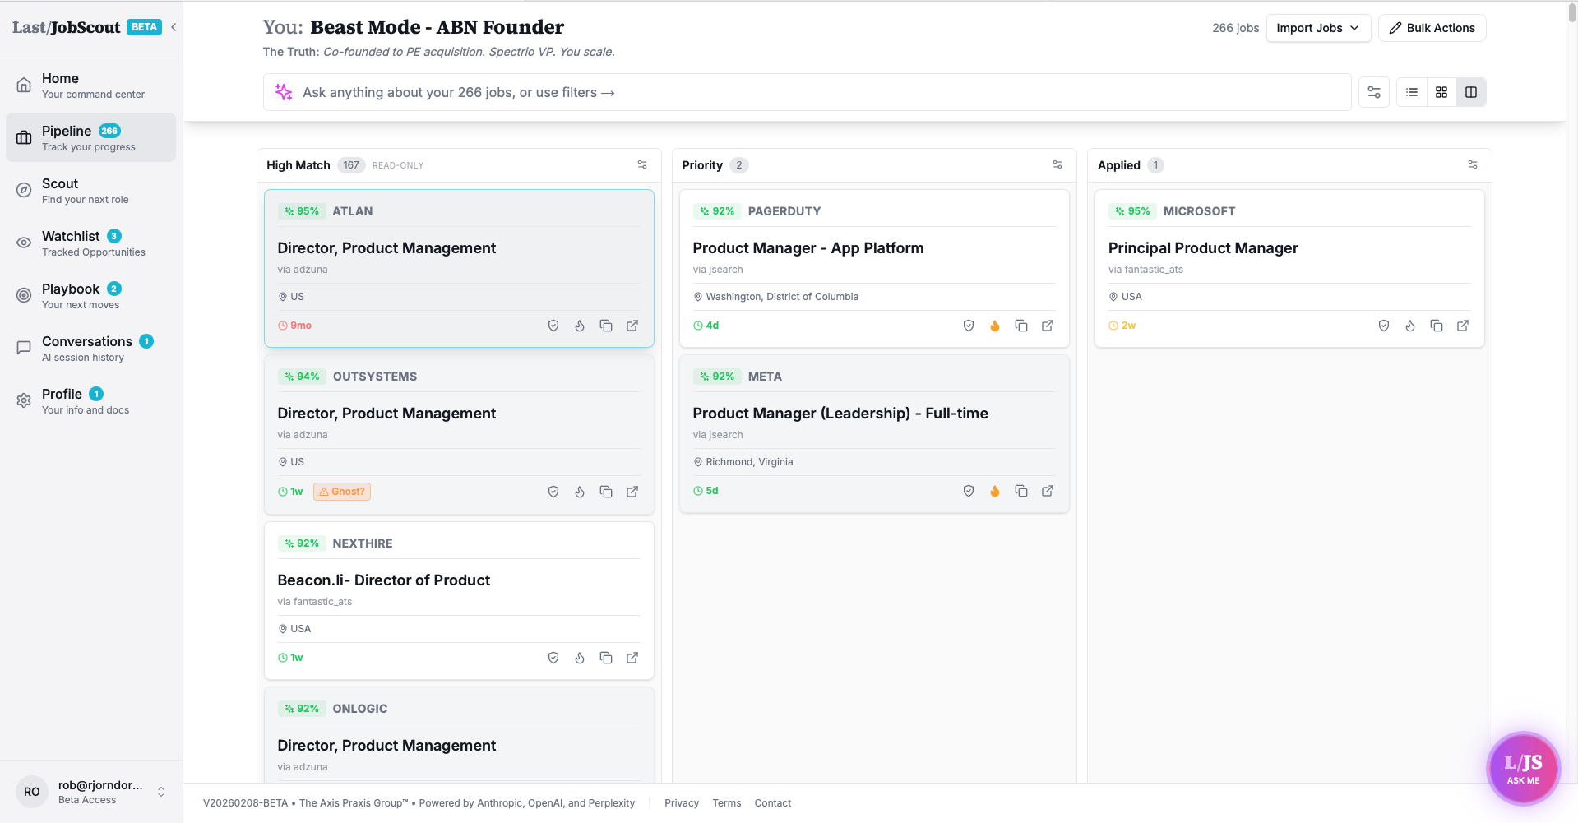Copy the NextHire job card
Viewport: 1578px width, 823px height.
tap(606, 658)
